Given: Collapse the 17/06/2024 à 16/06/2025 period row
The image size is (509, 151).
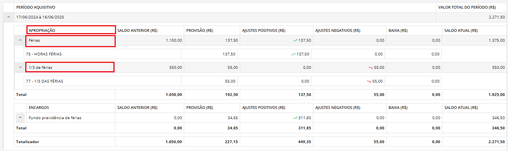Looking at the screenshot, I should coord(8,17).
